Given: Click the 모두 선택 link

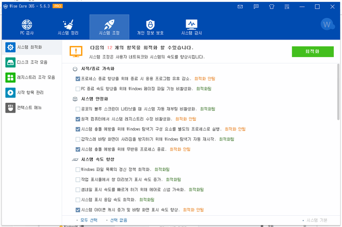Looking at the screenshot, I should [89, 220].
